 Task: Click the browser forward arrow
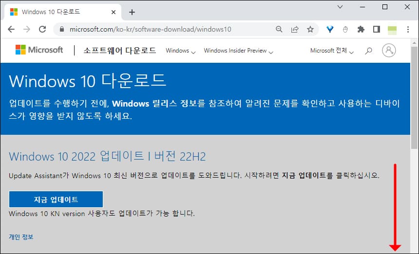click(27, 29)
